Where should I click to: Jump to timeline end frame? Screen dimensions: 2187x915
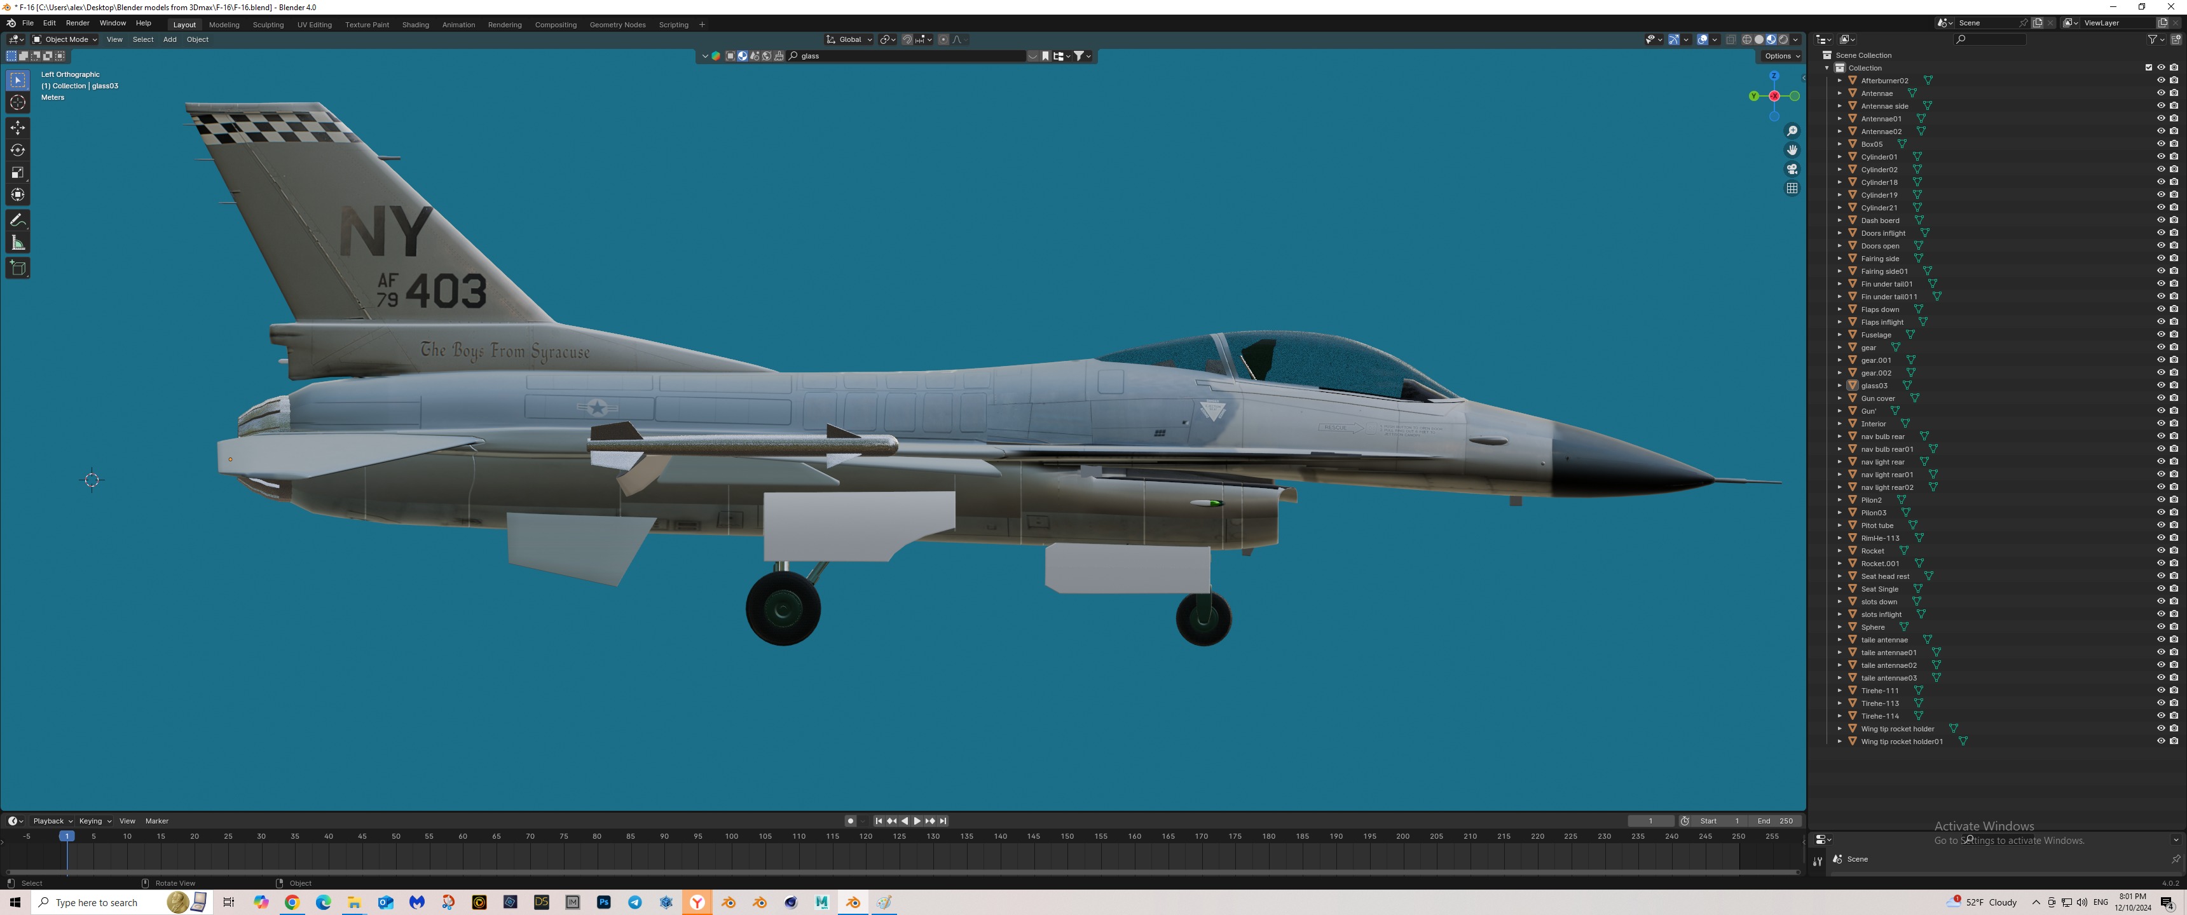point(942,821)
